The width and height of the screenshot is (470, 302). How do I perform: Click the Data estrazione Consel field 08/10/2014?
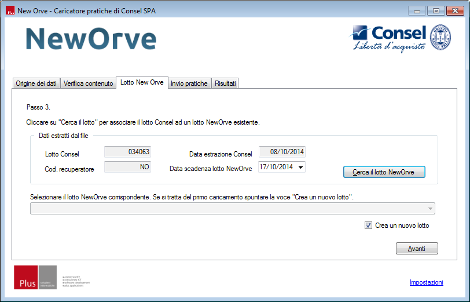coord(282,152)
